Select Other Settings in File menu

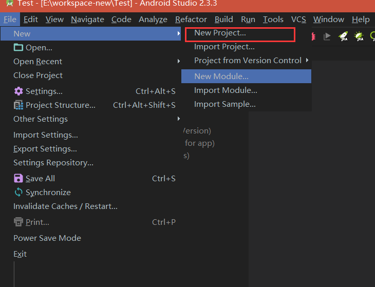click(x=90, y=119)
